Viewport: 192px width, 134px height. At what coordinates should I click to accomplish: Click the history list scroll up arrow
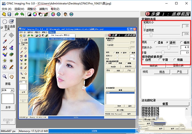(187, 109)
